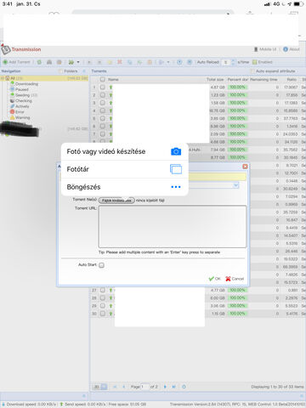This screenshot has height=408, width=306.
Task: Click the gray second icon after Add Torrent
Action: [x=49, y=62]
